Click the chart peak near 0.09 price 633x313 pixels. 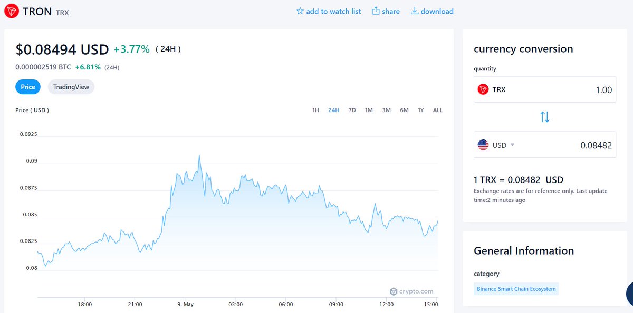199,156
